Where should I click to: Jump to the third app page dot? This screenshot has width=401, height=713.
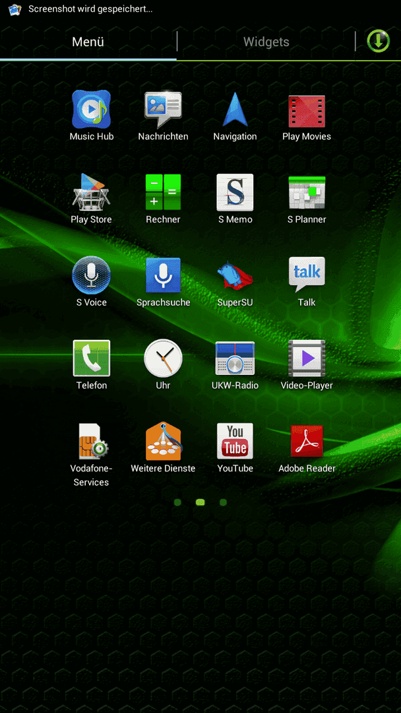point(223,502)
